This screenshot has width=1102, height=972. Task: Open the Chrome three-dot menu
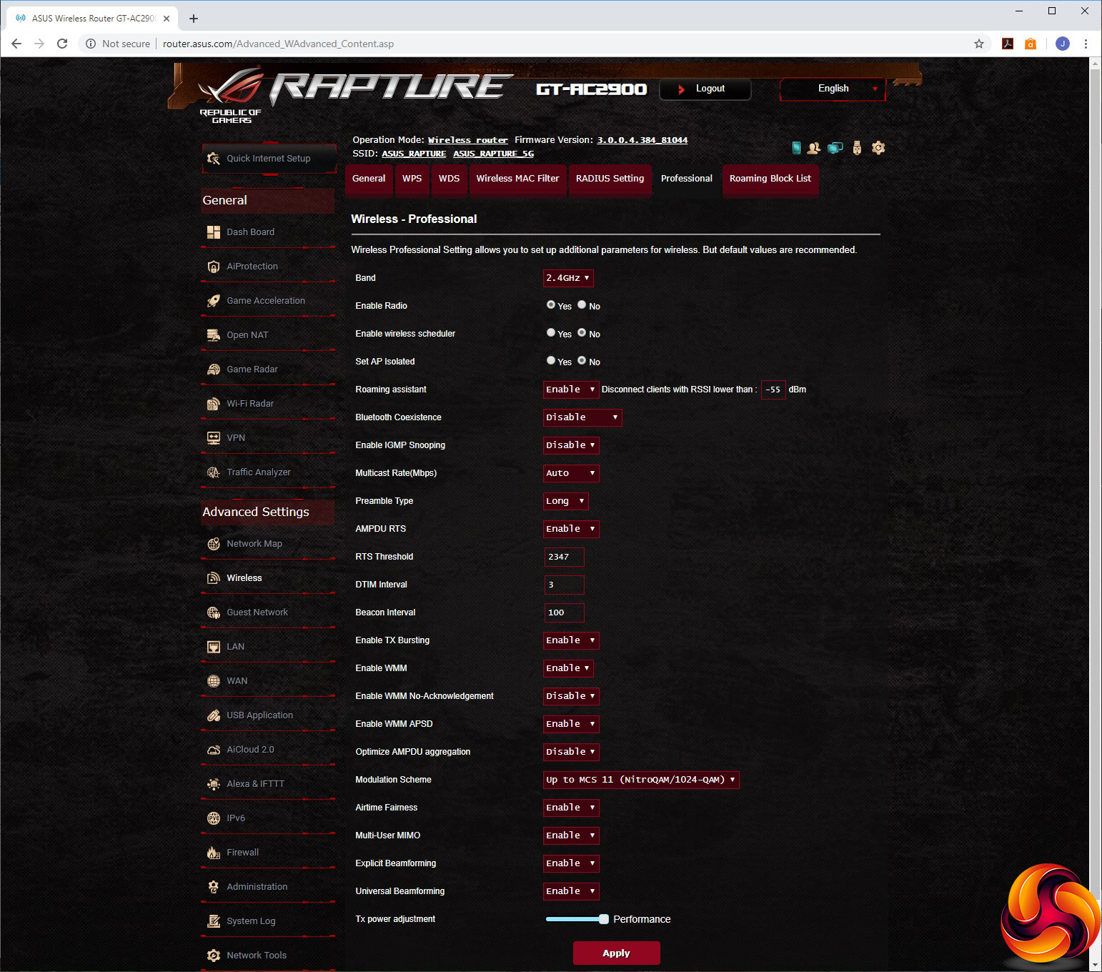pos(1086,44)
